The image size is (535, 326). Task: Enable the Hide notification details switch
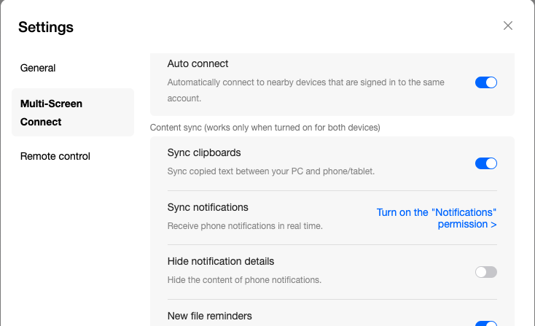(486, 272)
